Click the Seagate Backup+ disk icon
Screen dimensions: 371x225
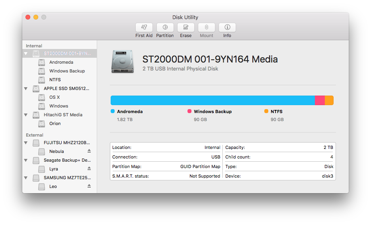point(36,160)
